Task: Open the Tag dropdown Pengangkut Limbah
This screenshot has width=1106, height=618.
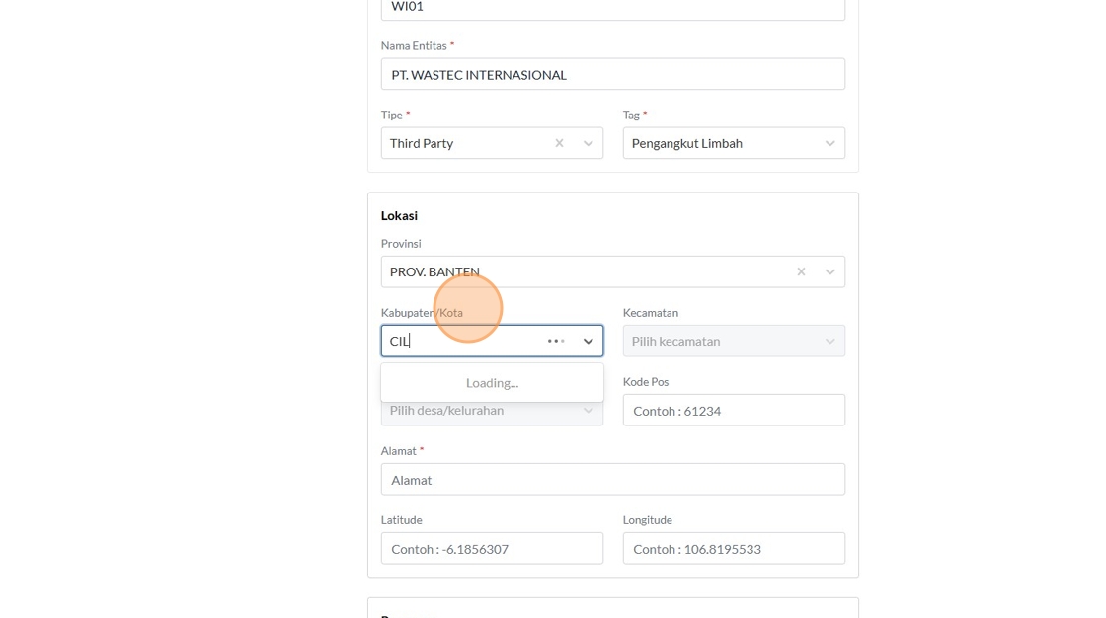Action: click(x=733, y=143)
